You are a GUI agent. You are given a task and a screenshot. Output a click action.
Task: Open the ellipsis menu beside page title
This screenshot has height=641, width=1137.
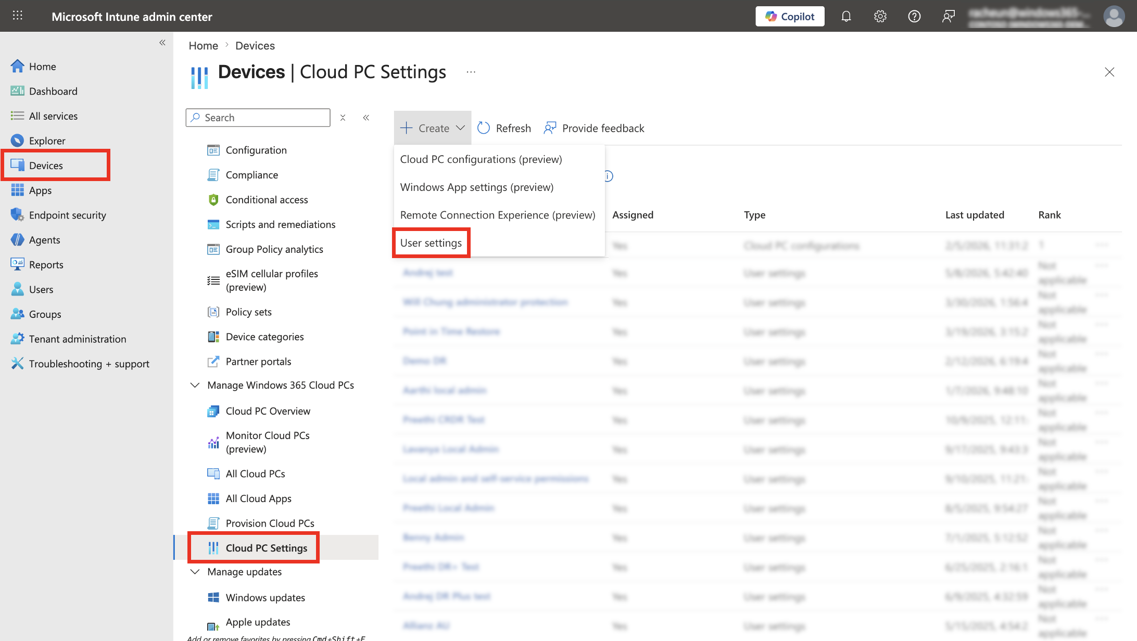(471, 72)
